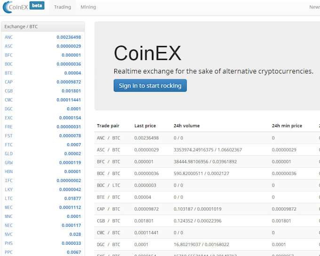Click volume 590.82000511 / 0.0002127
320x256 pixels.
click(x=201, y=174)
